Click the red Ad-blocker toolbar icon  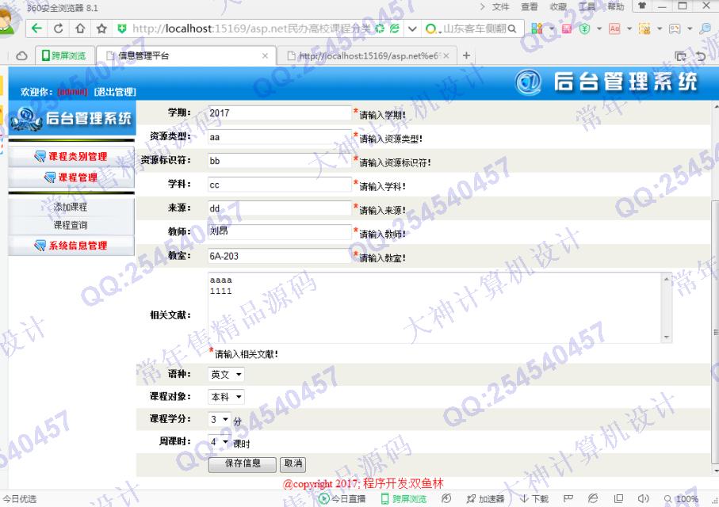pos(614,29)
